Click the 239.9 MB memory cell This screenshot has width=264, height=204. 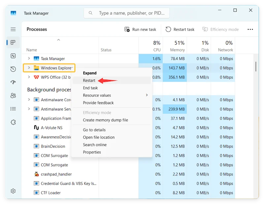coord(175,109)
